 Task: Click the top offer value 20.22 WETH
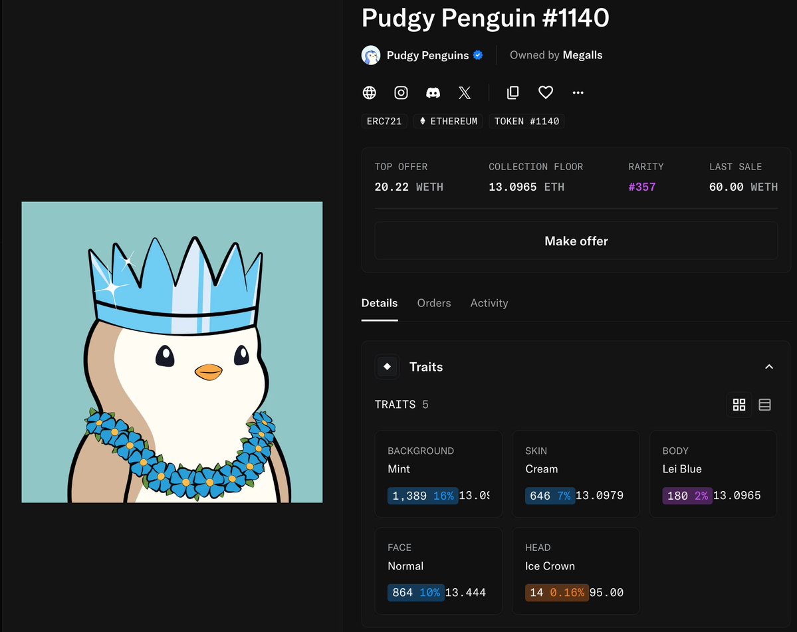(x=409, y=187)
